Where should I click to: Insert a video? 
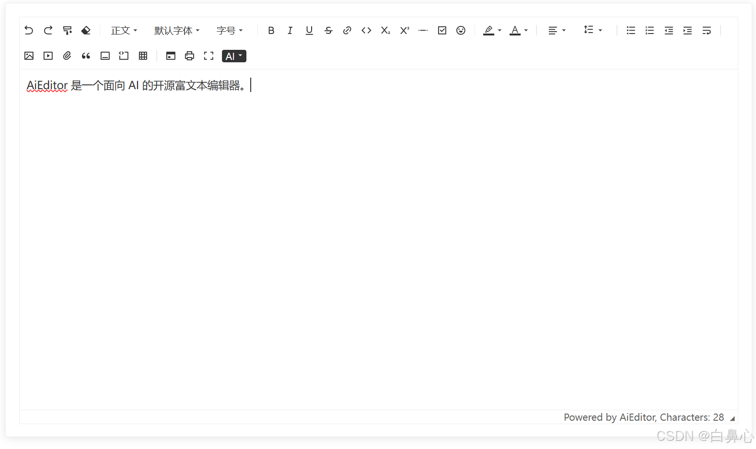(x=48, y=56)
